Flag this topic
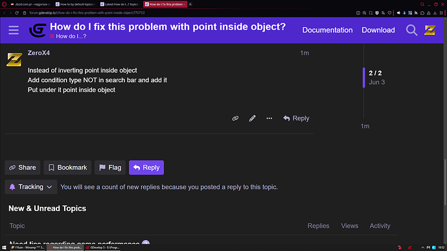Screen dimensions: 447x251 click(x=110, y=168)
